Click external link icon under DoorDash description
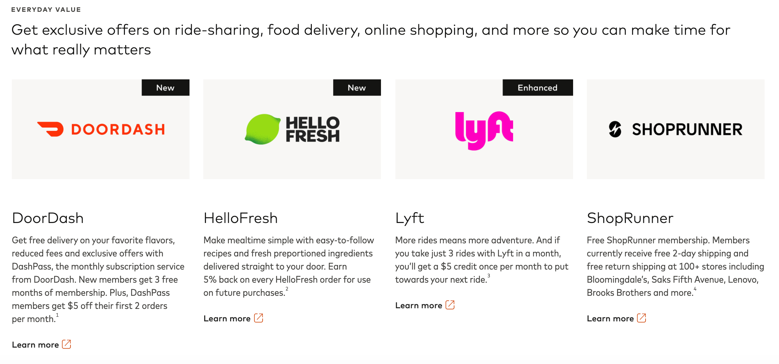Screen dimensions: 779x364 click(67, 344)
